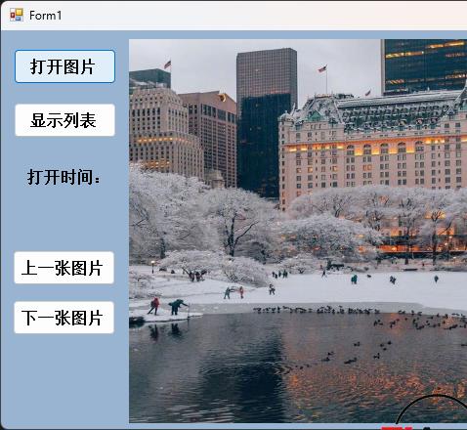This screenshot has width=467, height=430.
Task: Click the Form1 title text
Action: [x=45, y=16]
